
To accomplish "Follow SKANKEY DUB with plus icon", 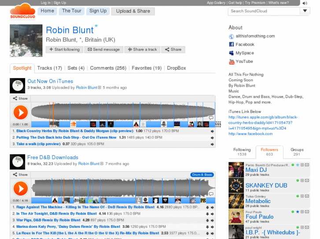I will pos(302,181).
